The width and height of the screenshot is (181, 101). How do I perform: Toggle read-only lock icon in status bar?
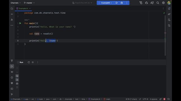tap(160, 99)
